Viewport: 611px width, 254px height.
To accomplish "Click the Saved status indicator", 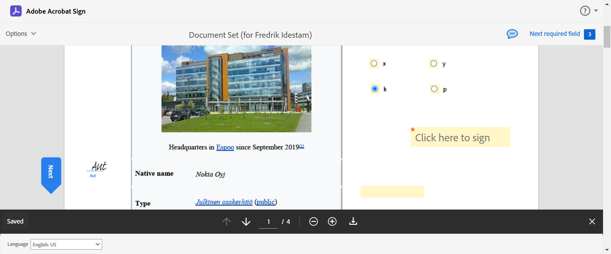I will pyautogui.click(x=15, y=221).
